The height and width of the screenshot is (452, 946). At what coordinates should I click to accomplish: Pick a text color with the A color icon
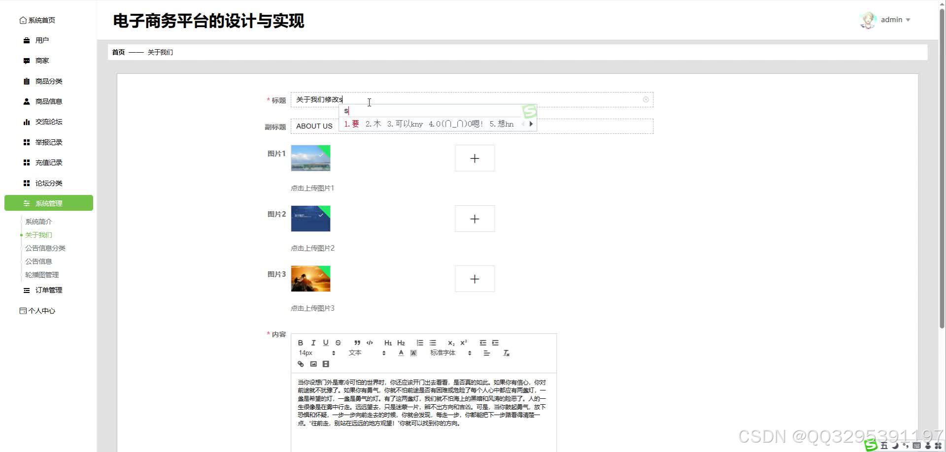401,353
